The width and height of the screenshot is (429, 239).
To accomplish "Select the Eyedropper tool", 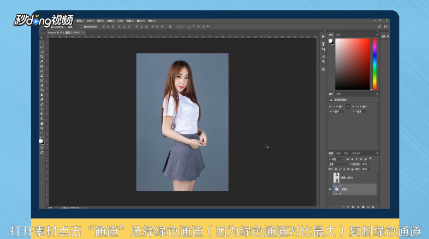I will (42, 62).
